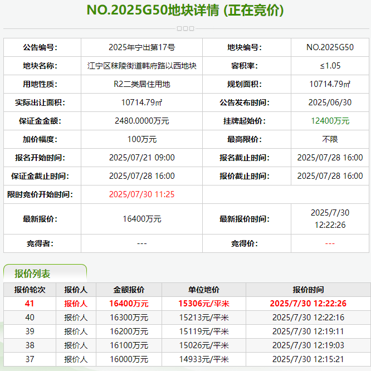Click the green 12400万元 starting price

click(330, 121)
